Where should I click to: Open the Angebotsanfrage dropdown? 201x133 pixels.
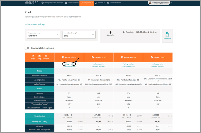[x=43, y=35]
